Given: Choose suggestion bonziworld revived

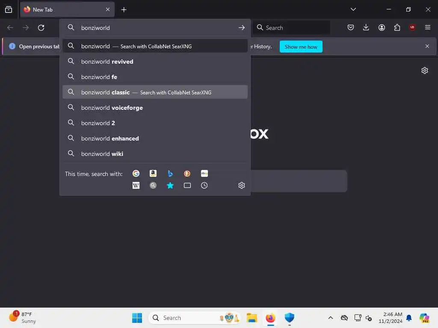Looking at the screenshot, I should (155, 61).
